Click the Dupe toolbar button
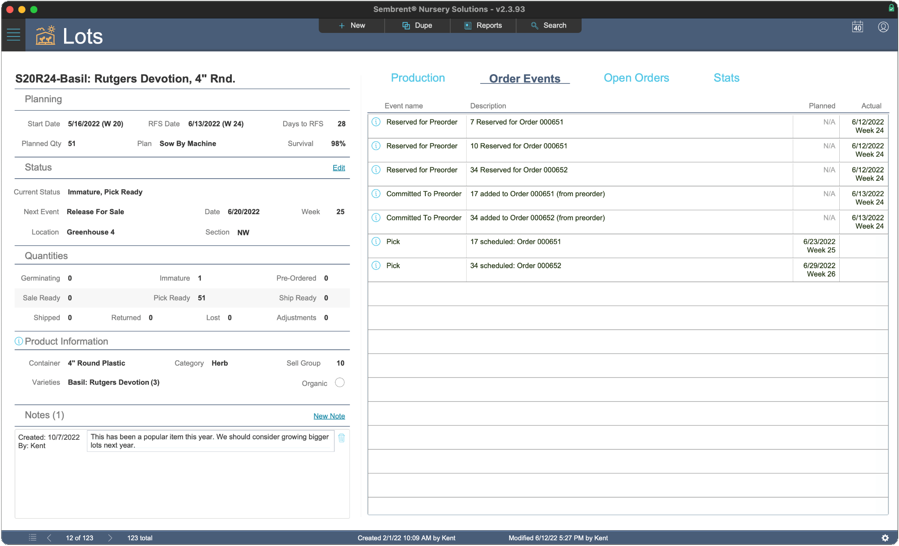Image resolution: width=899 pixels, height=546 pixels. tap(417, 25)
